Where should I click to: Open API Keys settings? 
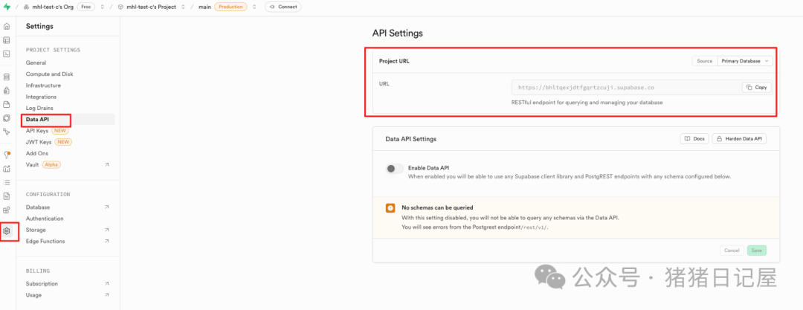coord(37,131)
